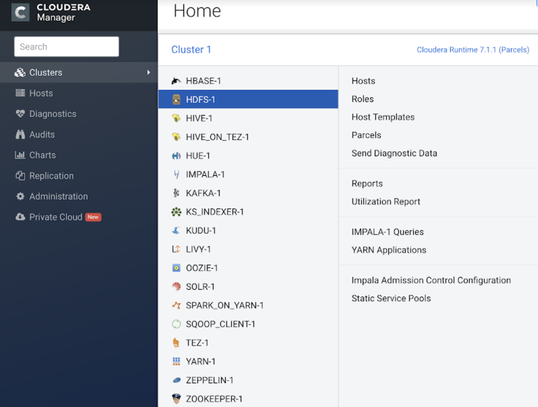Click the HUE-1 service icon

click(x=176, y=156)
